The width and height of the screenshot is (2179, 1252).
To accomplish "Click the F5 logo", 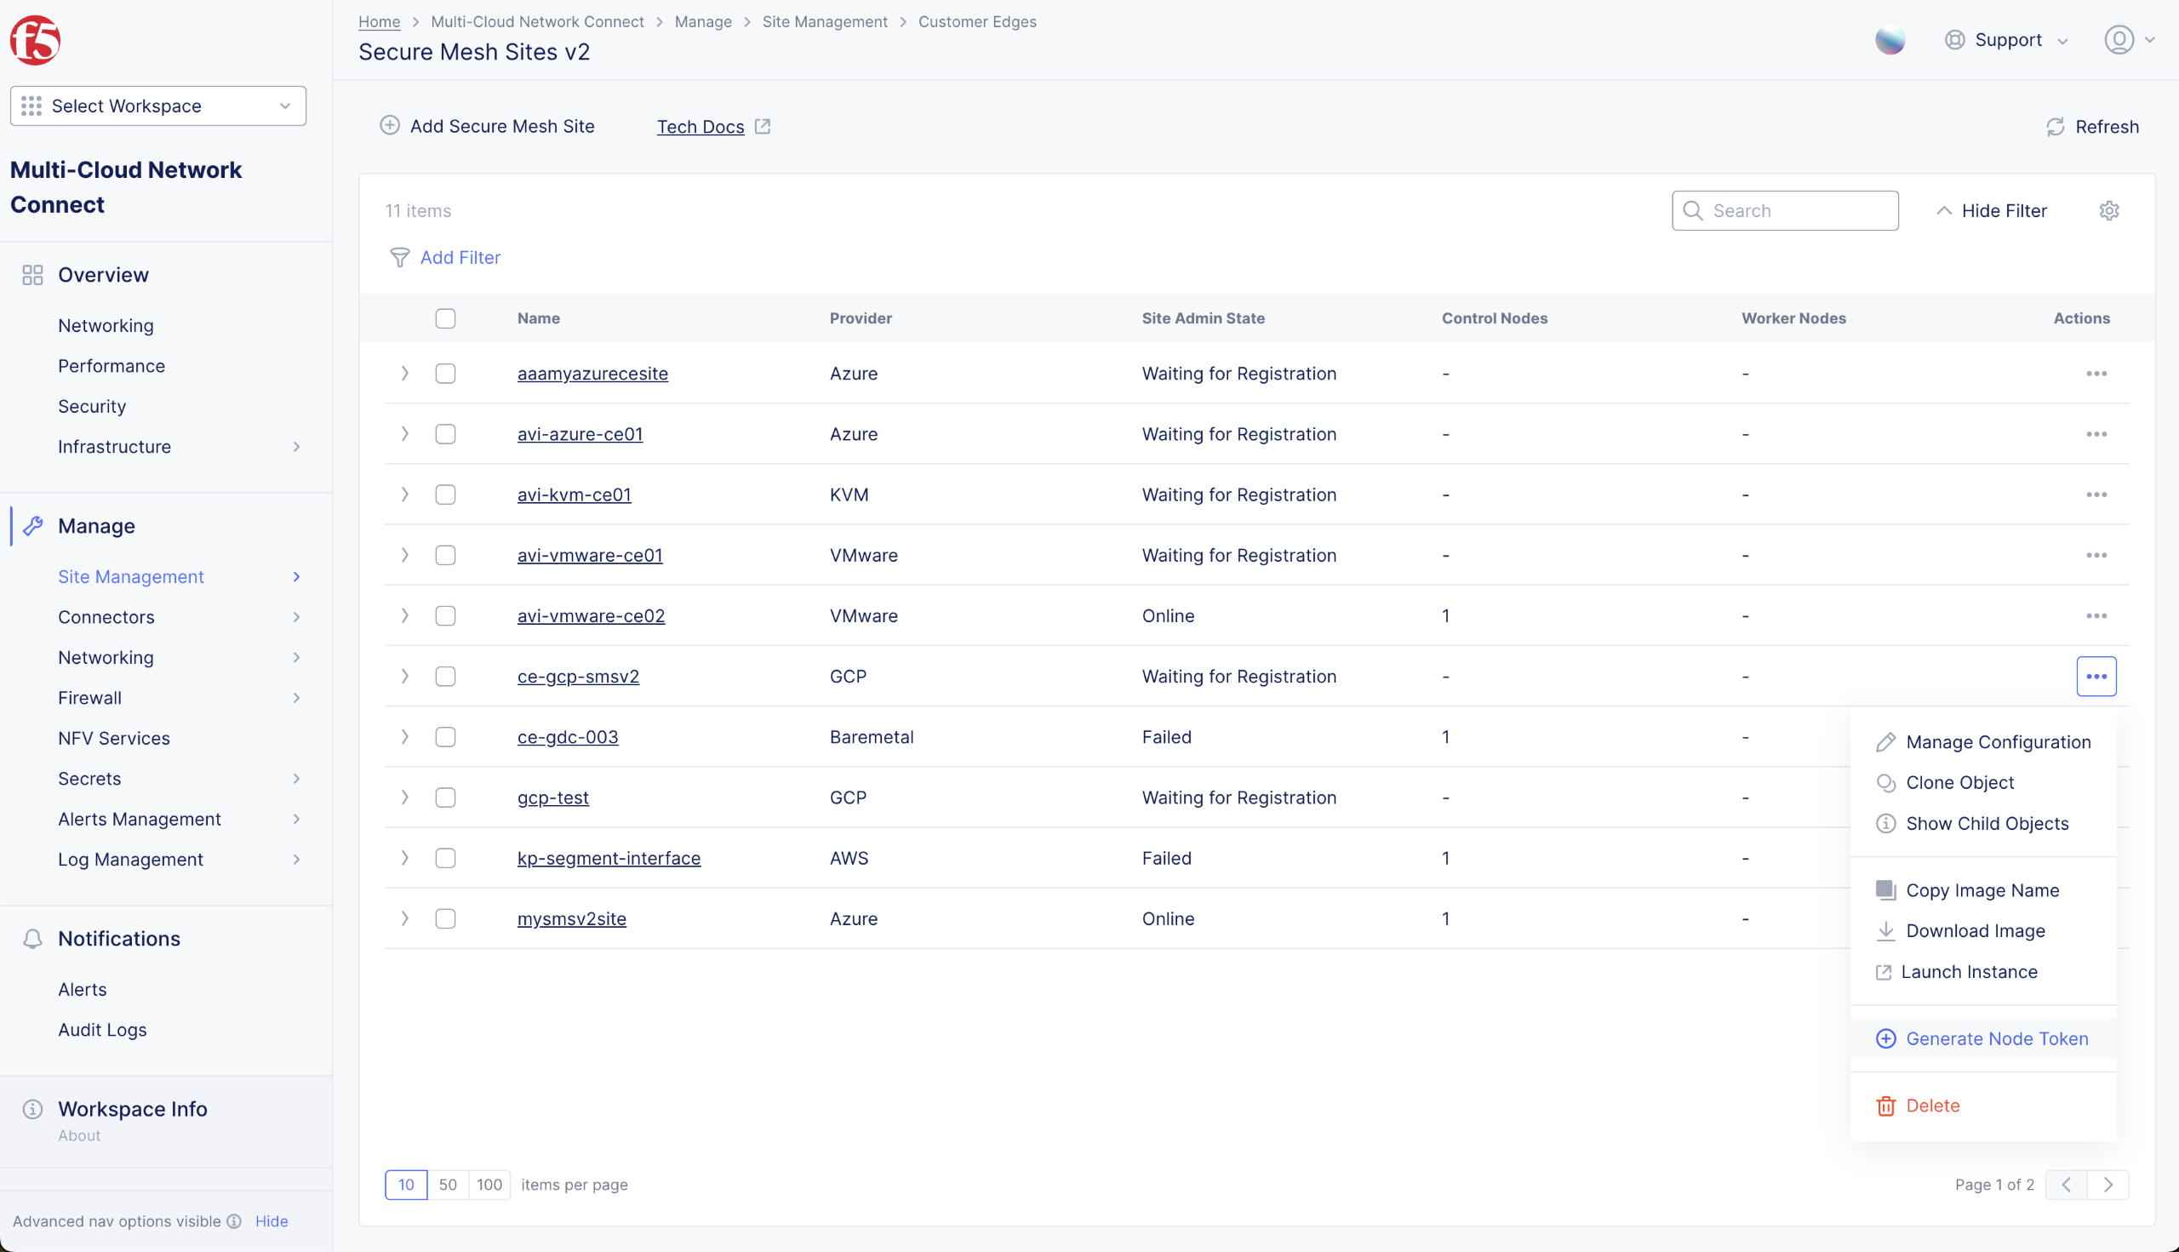I will [36, 38].
